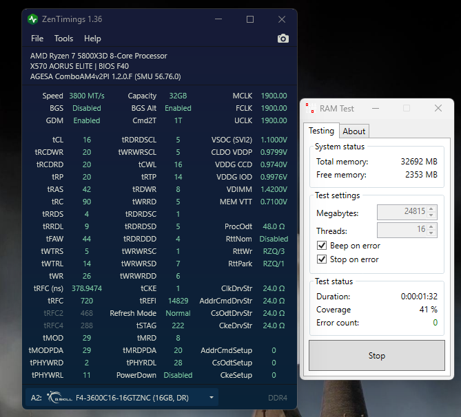Image resolution: width=461 pixels, height=417 pixels.
Task: Click the ZenTimings app logo icon
Action: 32,19
